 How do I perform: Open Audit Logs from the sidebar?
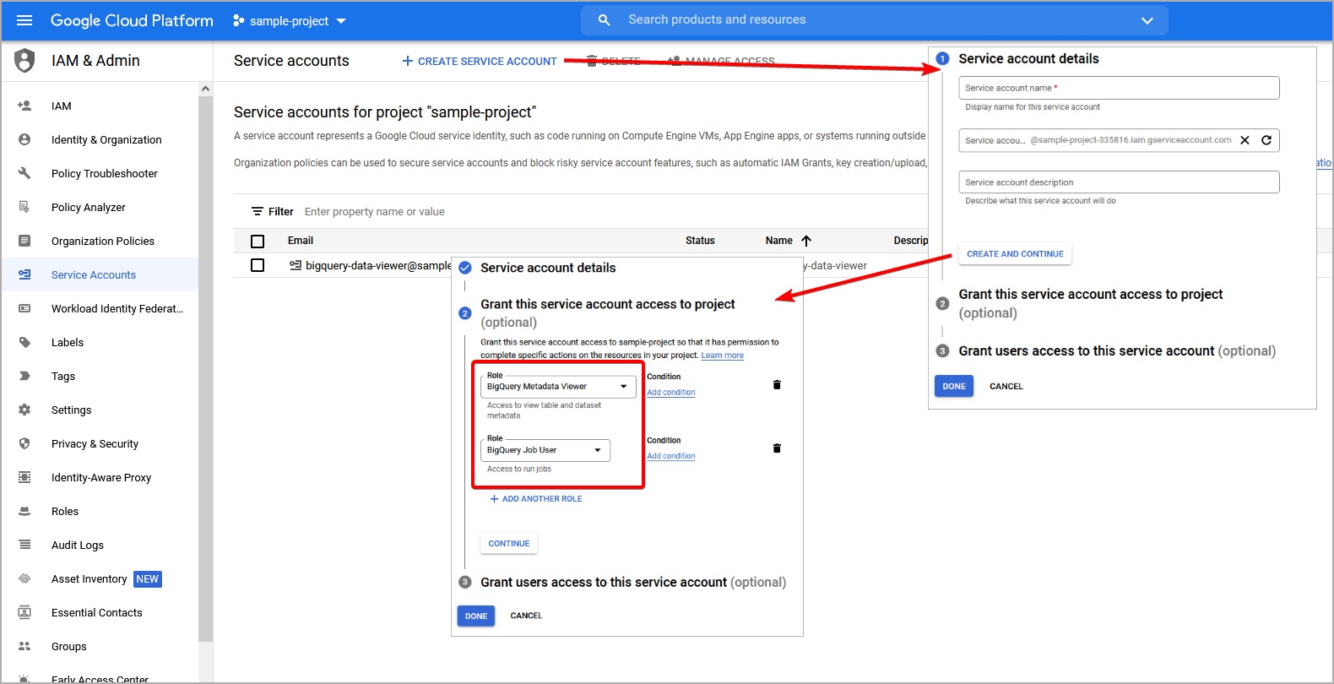[77, 546]
